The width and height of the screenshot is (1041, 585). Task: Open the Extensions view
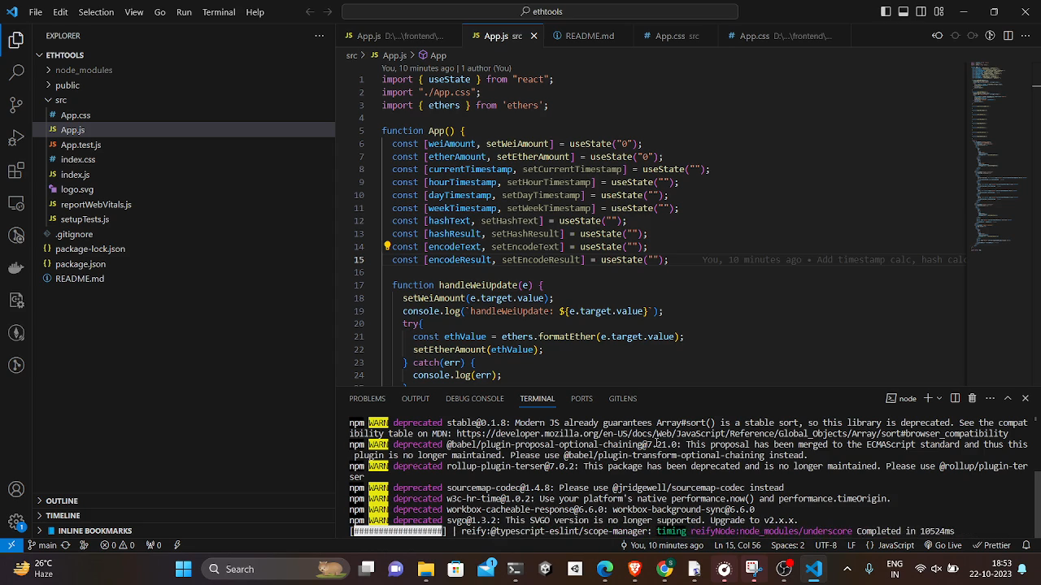16,171
